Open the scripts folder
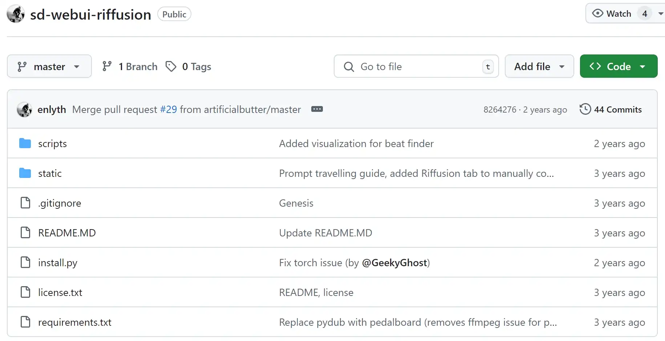Viewport: 665px width, 341px height. [52, 143]
